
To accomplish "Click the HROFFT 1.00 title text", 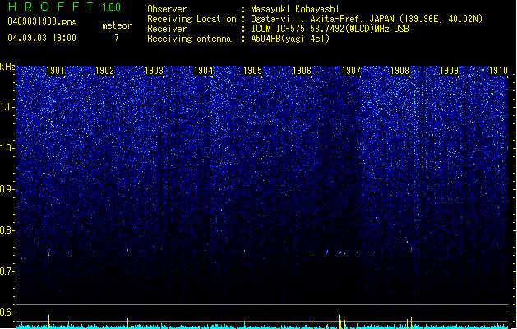I will [x=64, y=7].
